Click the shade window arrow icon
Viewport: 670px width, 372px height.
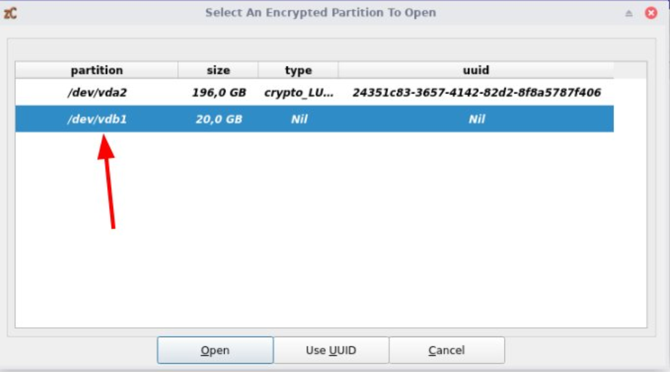629,14
